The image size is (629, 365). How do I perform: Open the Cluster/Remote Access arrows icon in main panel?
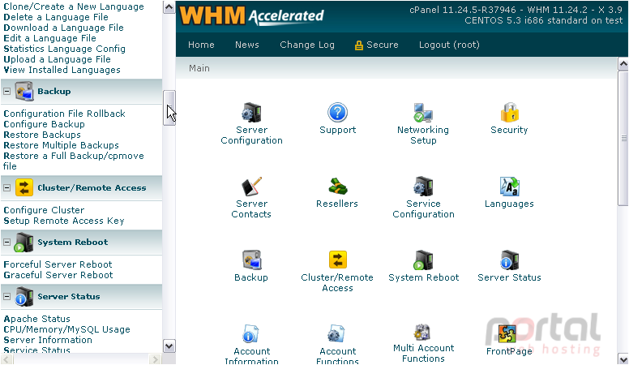pos(337,260)
